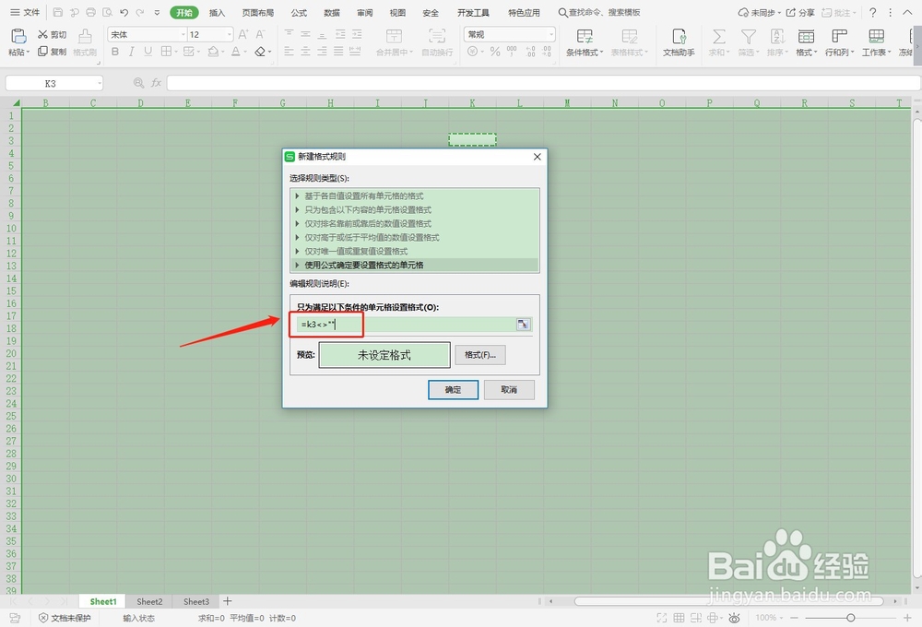This screenshot has width=922, height=627.
Task: Click the percent style icon
Action: pos(495,52)
